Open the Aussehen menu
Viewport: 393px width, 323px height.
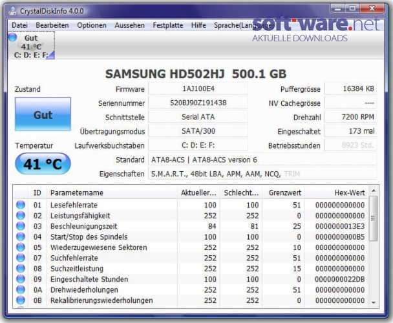(129, 25)
